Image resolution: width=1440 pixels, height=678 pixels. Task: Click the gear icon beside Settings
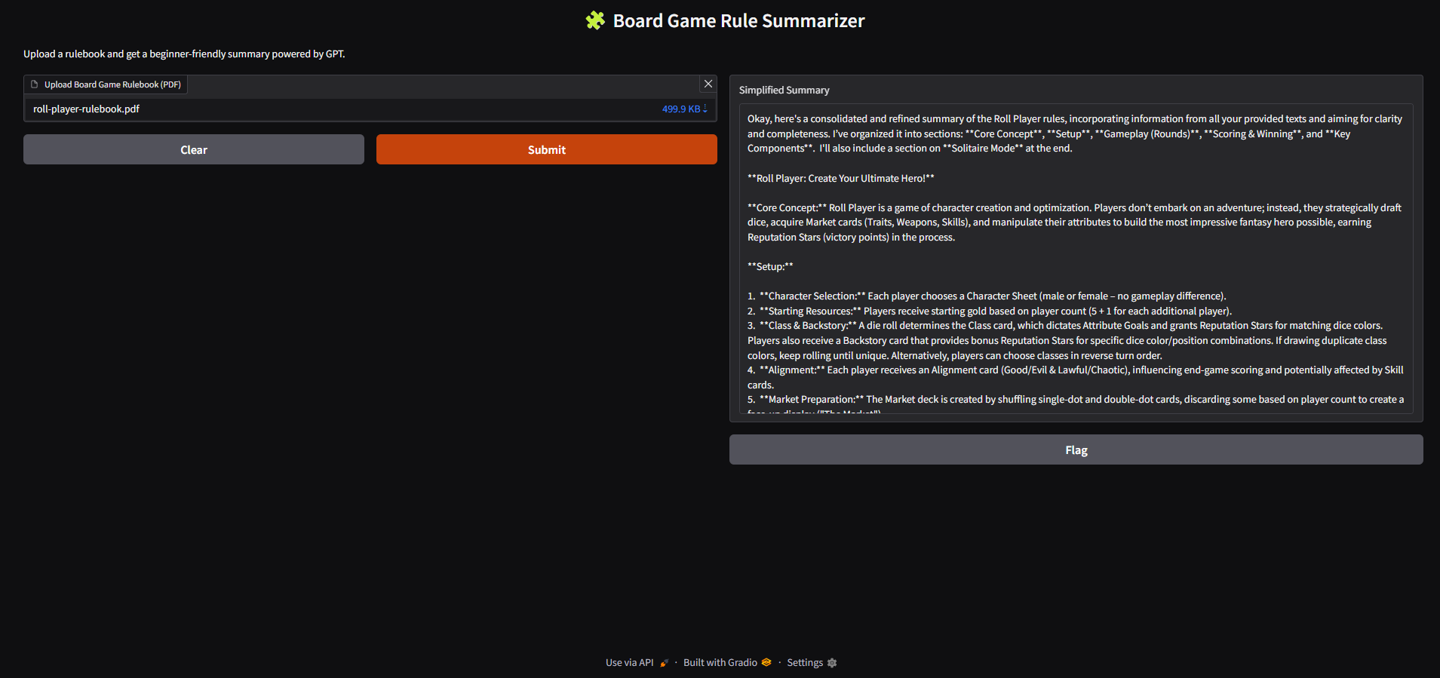pyautogui.click(x=832, y=663)
